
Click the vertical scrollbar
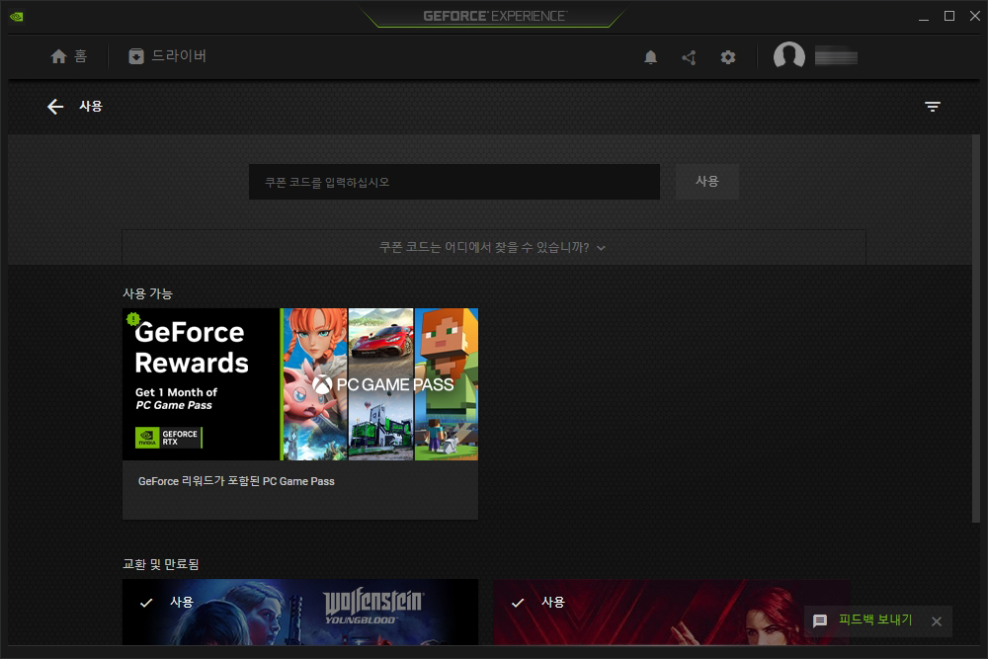point(976,328)
